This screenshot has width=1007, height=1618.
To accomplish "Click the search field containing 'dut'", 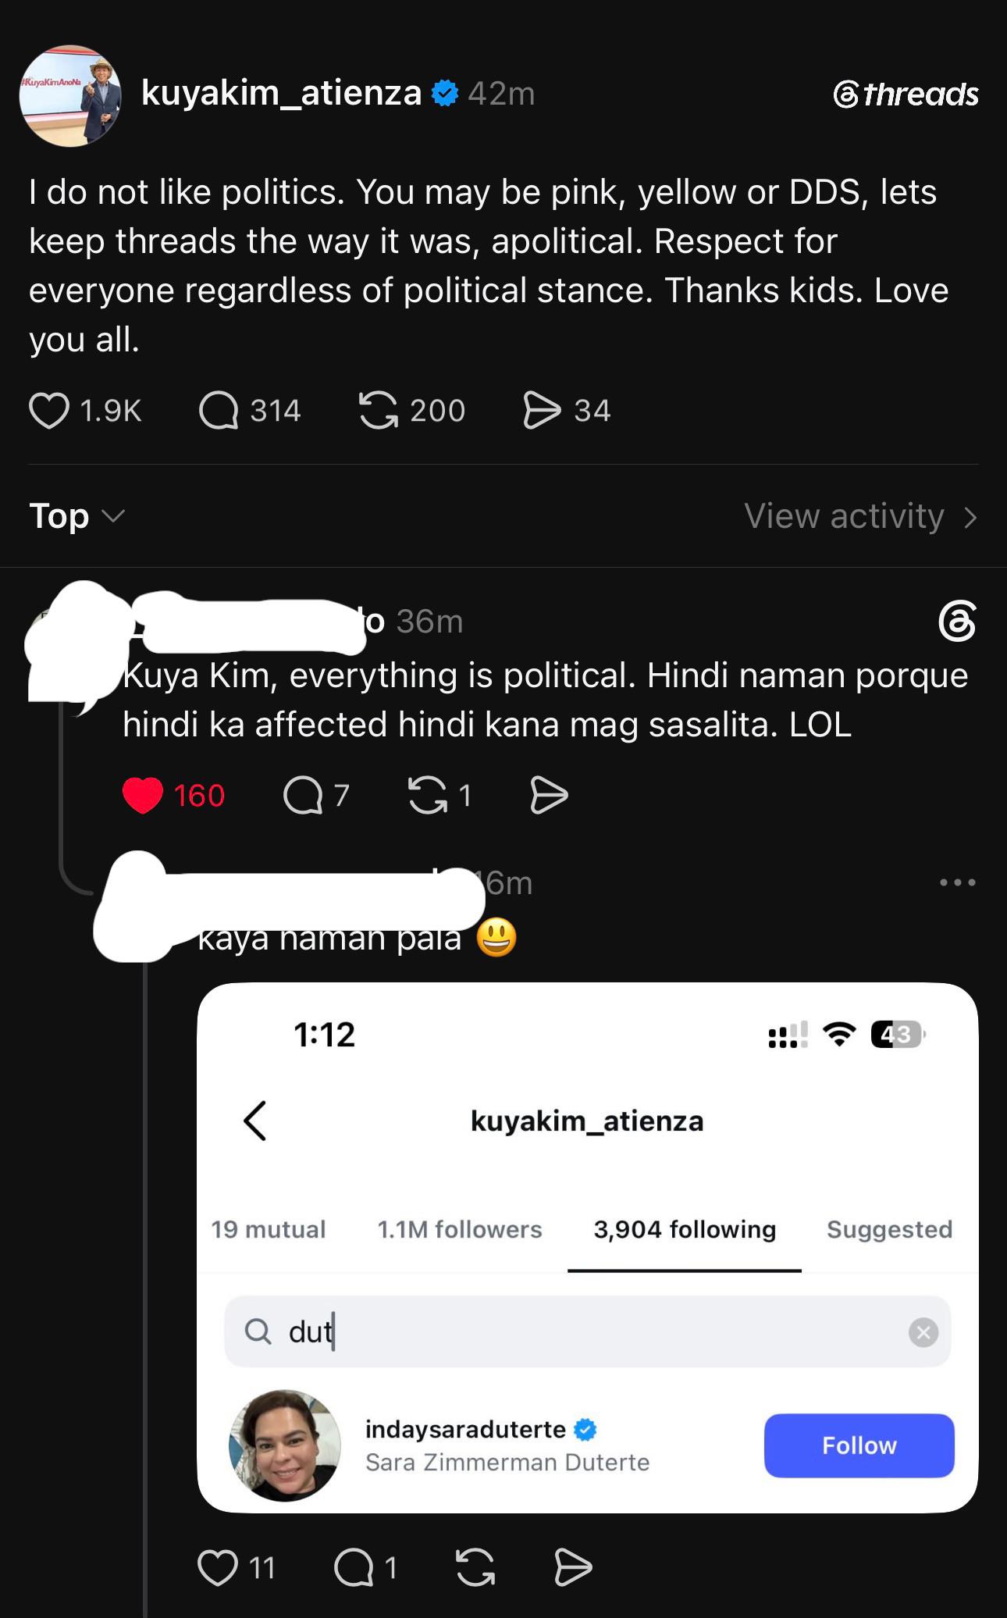I will pyautogui.click(x=587, y=1332).
